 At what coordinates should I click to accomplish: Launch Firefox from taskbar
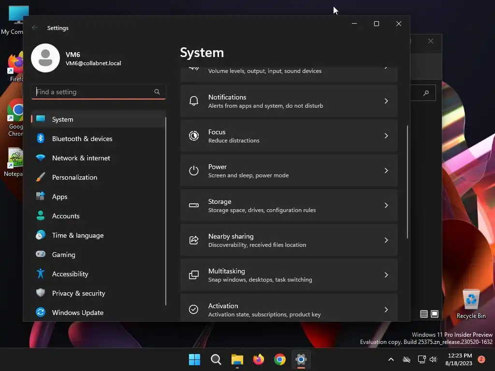pos(259,359)
